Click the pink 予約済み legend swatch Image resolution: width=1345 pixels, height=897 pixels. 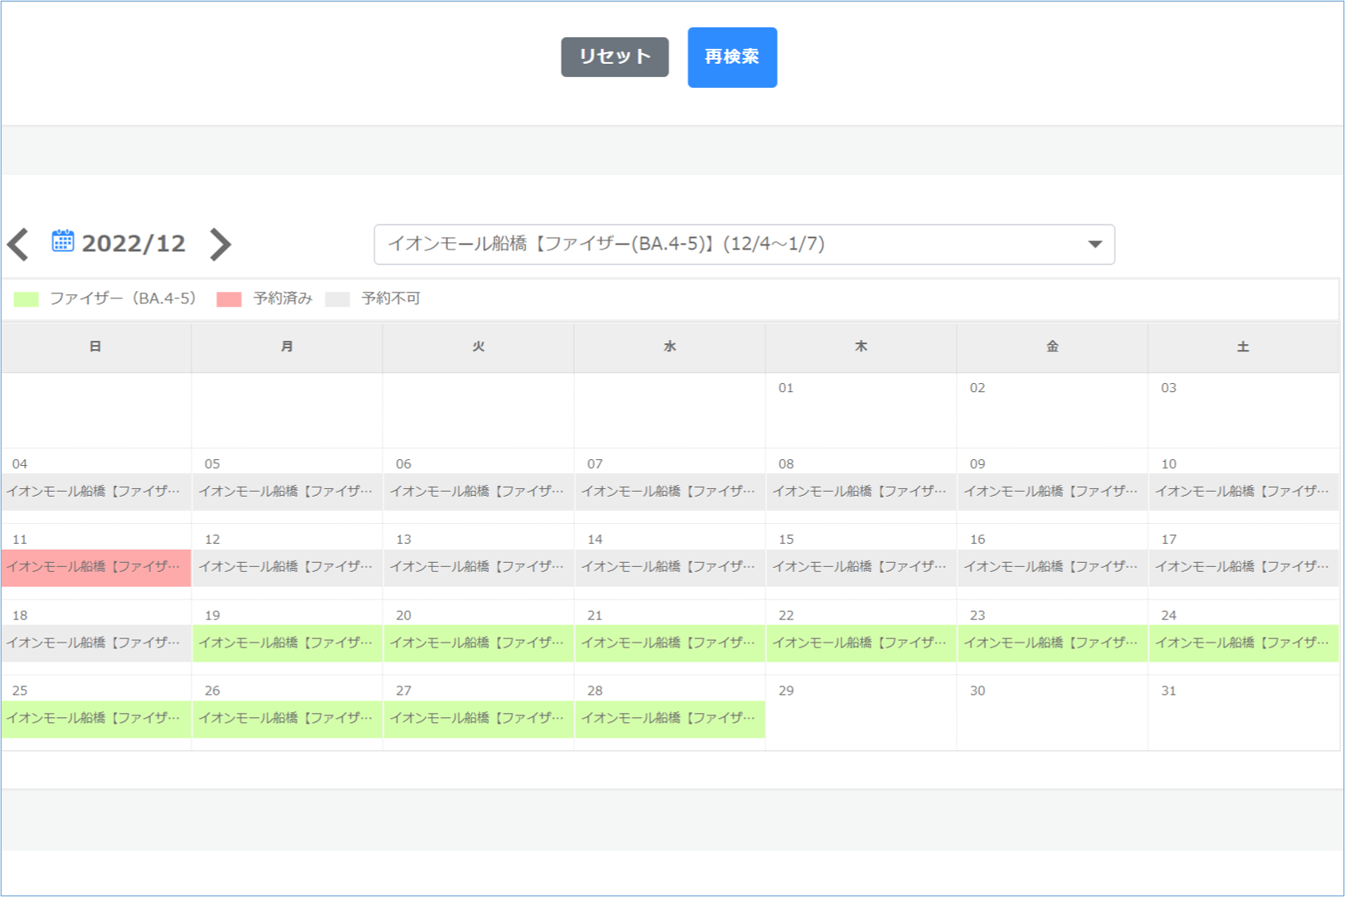(x=229, y=299)
